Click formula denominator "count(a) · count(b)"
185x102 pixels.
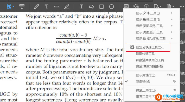click(73, 42)
